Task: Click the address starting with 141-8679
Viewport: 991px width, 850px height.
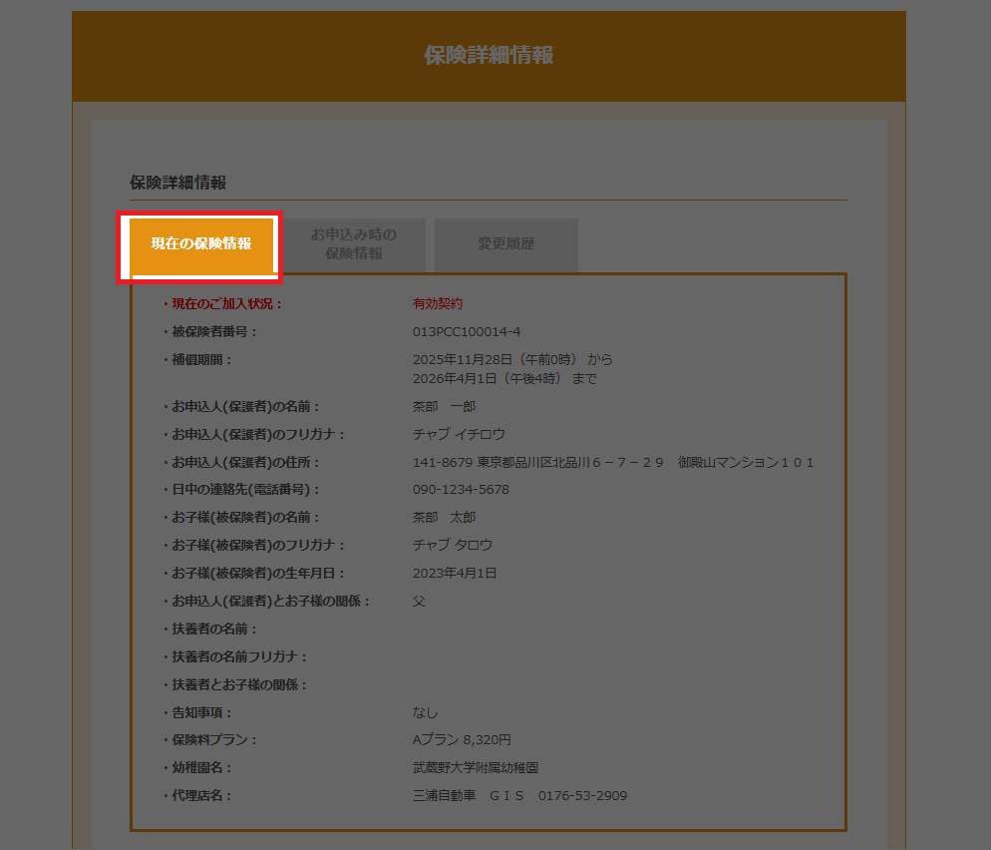Action: [613, 463]
